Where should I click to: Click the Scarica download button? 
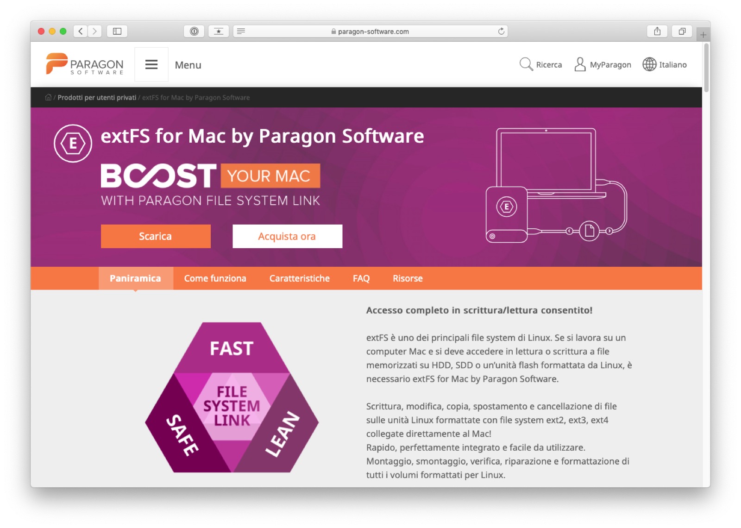tap(156, 236)
